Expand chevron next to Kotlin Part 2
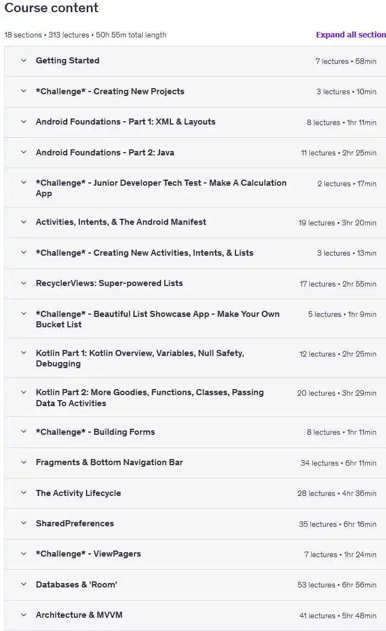The height and width of the screenshot is (631, 386). (24, 392)
